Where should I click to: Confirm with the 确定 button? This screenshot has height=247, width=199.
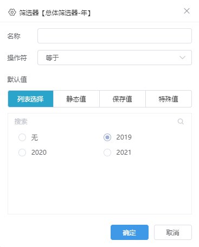click(x=130, y=232)
